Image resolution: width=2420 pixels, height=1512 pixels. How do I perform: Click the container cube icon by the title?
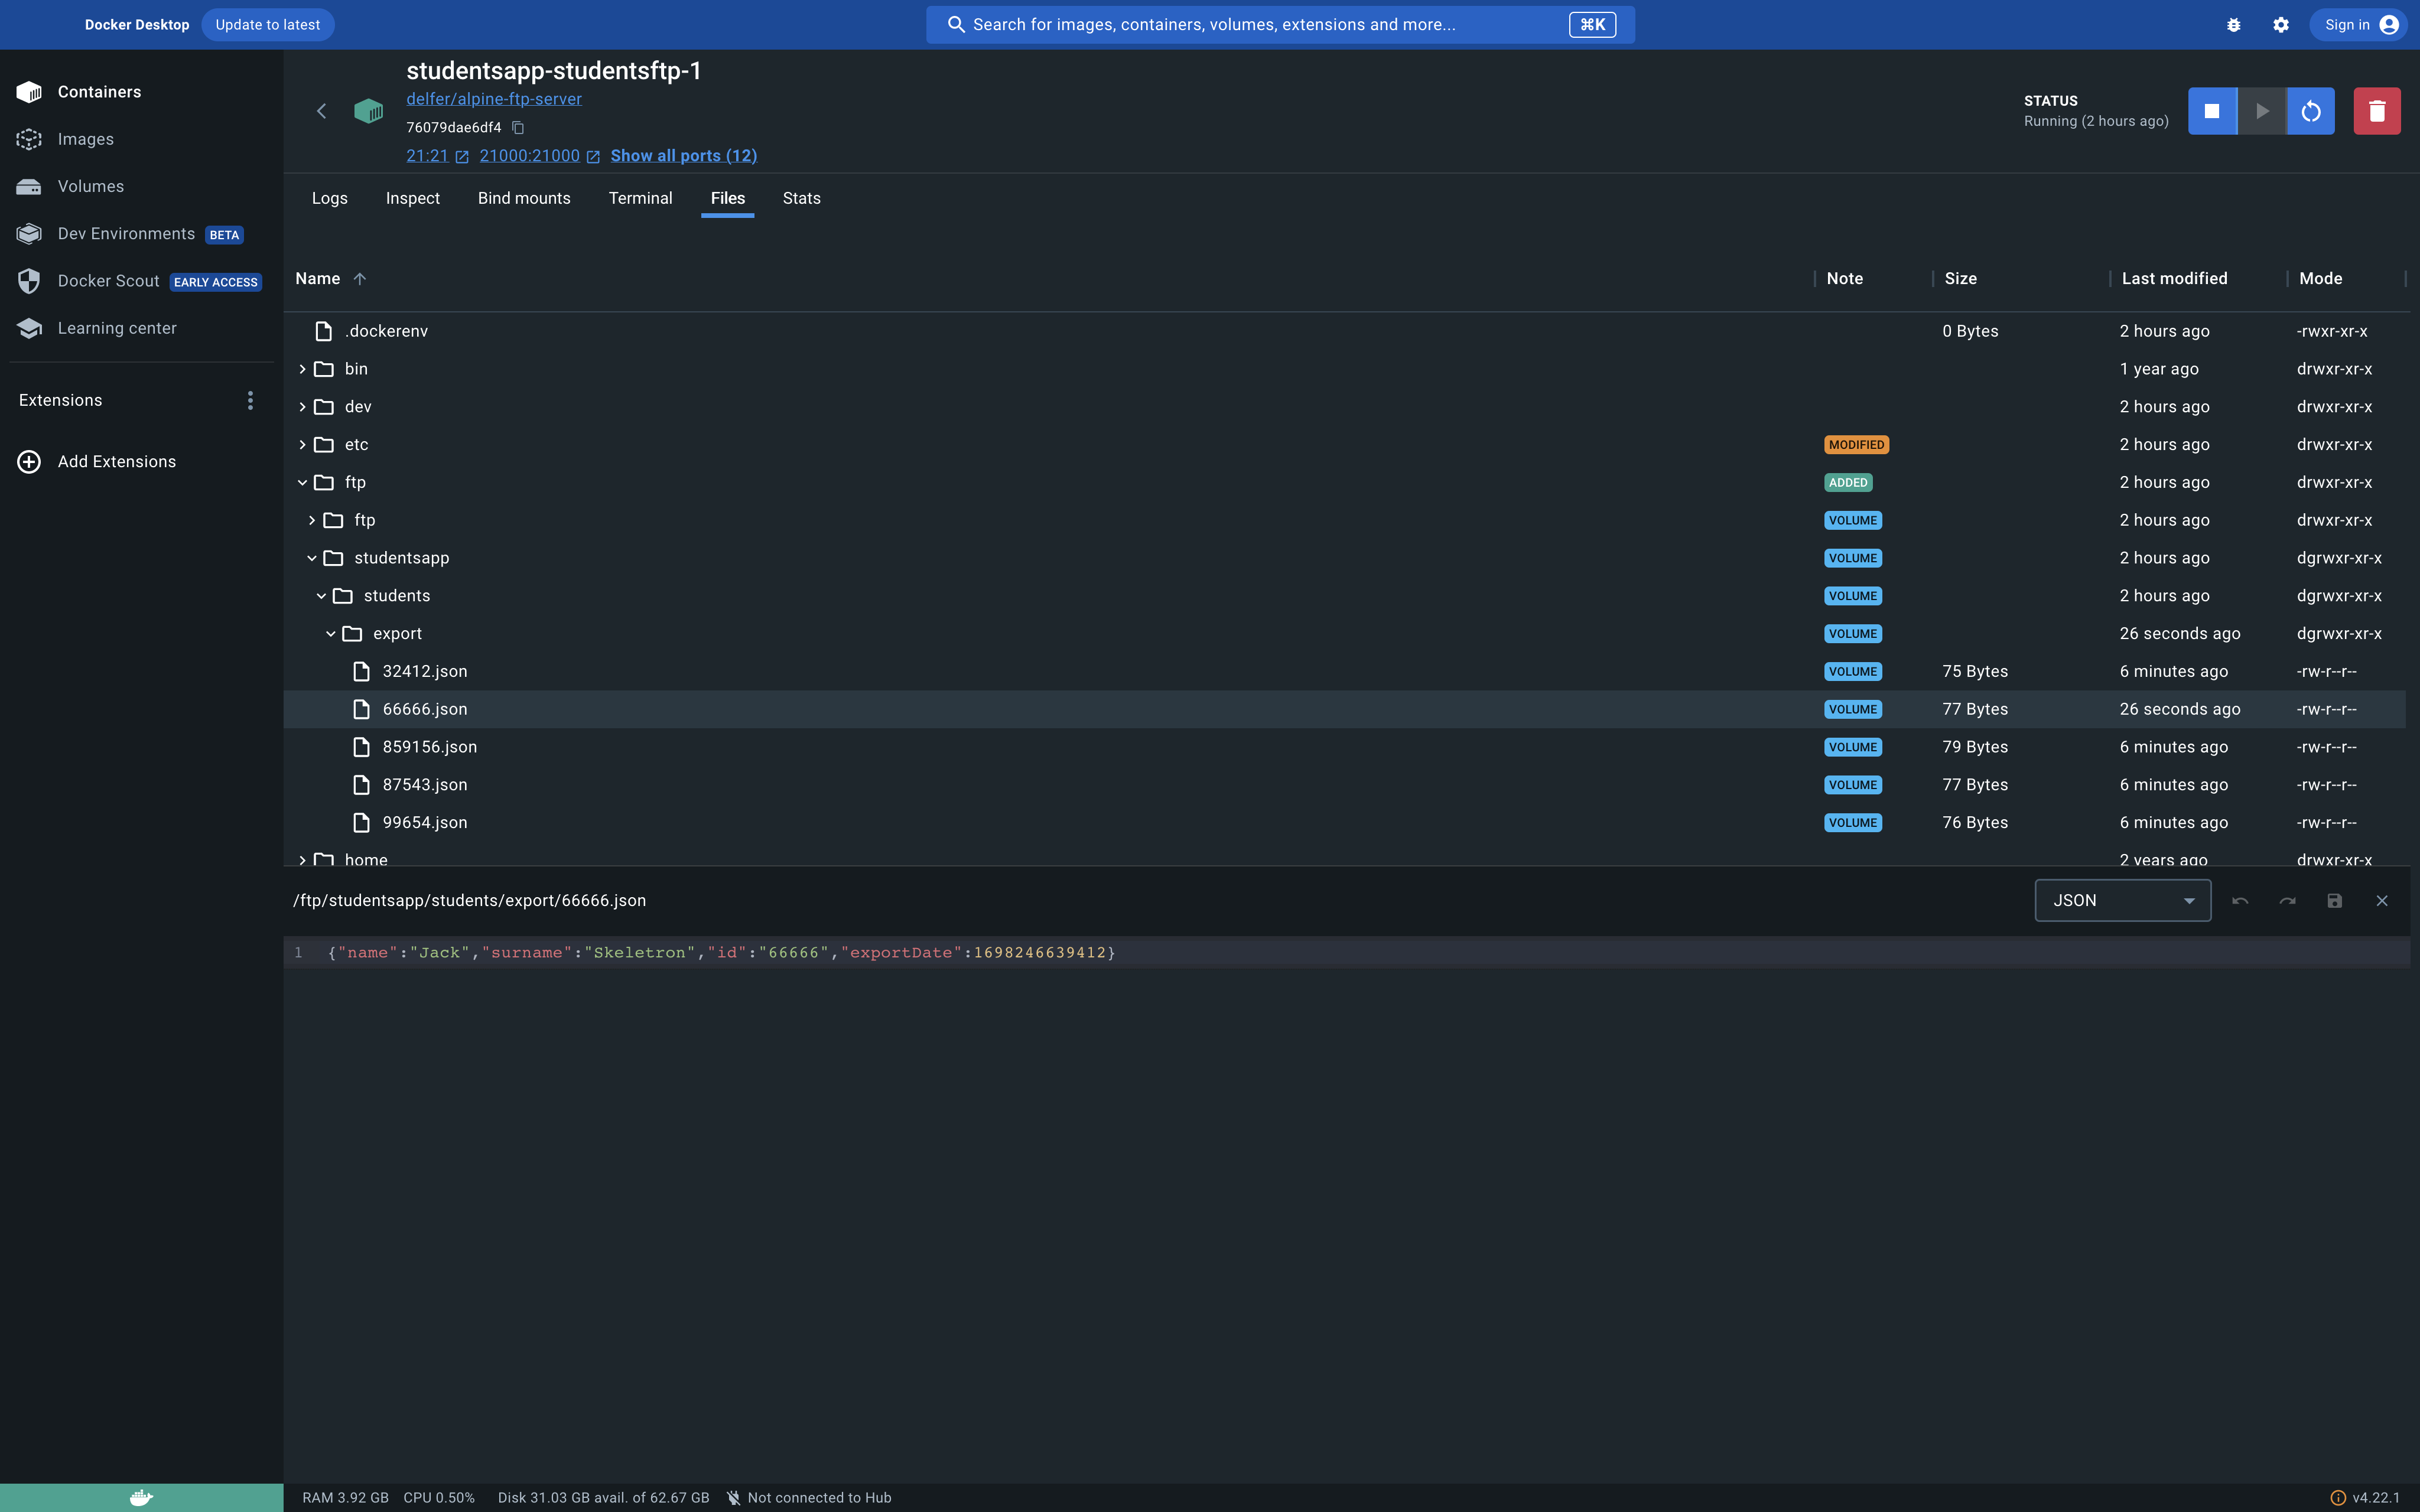[368, 111]
